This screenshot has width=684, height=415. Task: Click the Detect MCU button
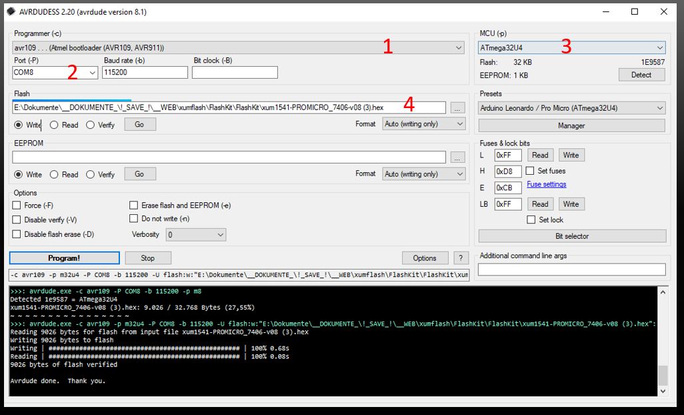641,75
